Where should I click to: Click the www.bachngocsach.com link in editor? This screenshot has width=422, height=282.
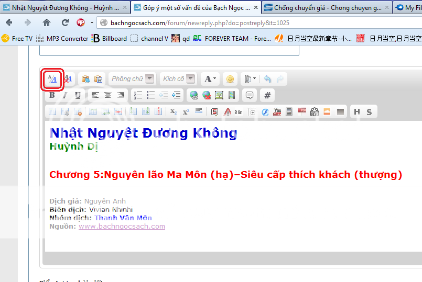pos(122,226)
